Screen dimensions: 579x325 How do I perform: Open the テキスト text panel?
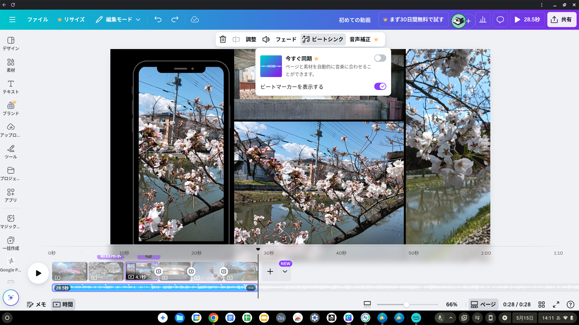tap(11, 87)
